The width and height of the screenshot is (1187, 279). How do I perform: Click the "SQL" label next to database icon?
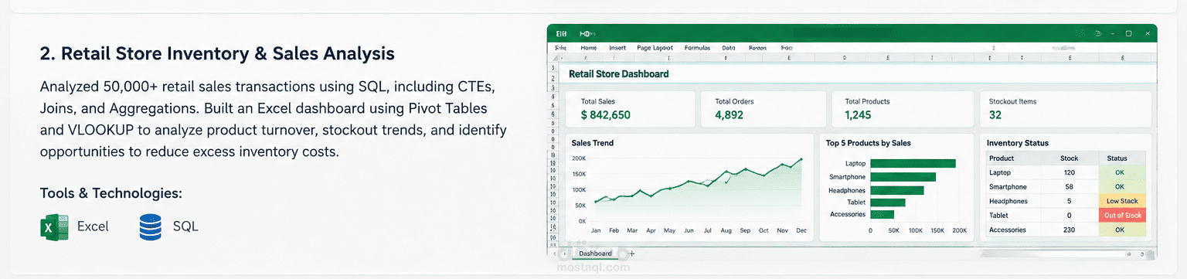185,226
